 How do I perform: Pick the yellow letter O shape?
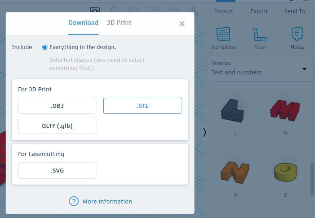[285, 172]
